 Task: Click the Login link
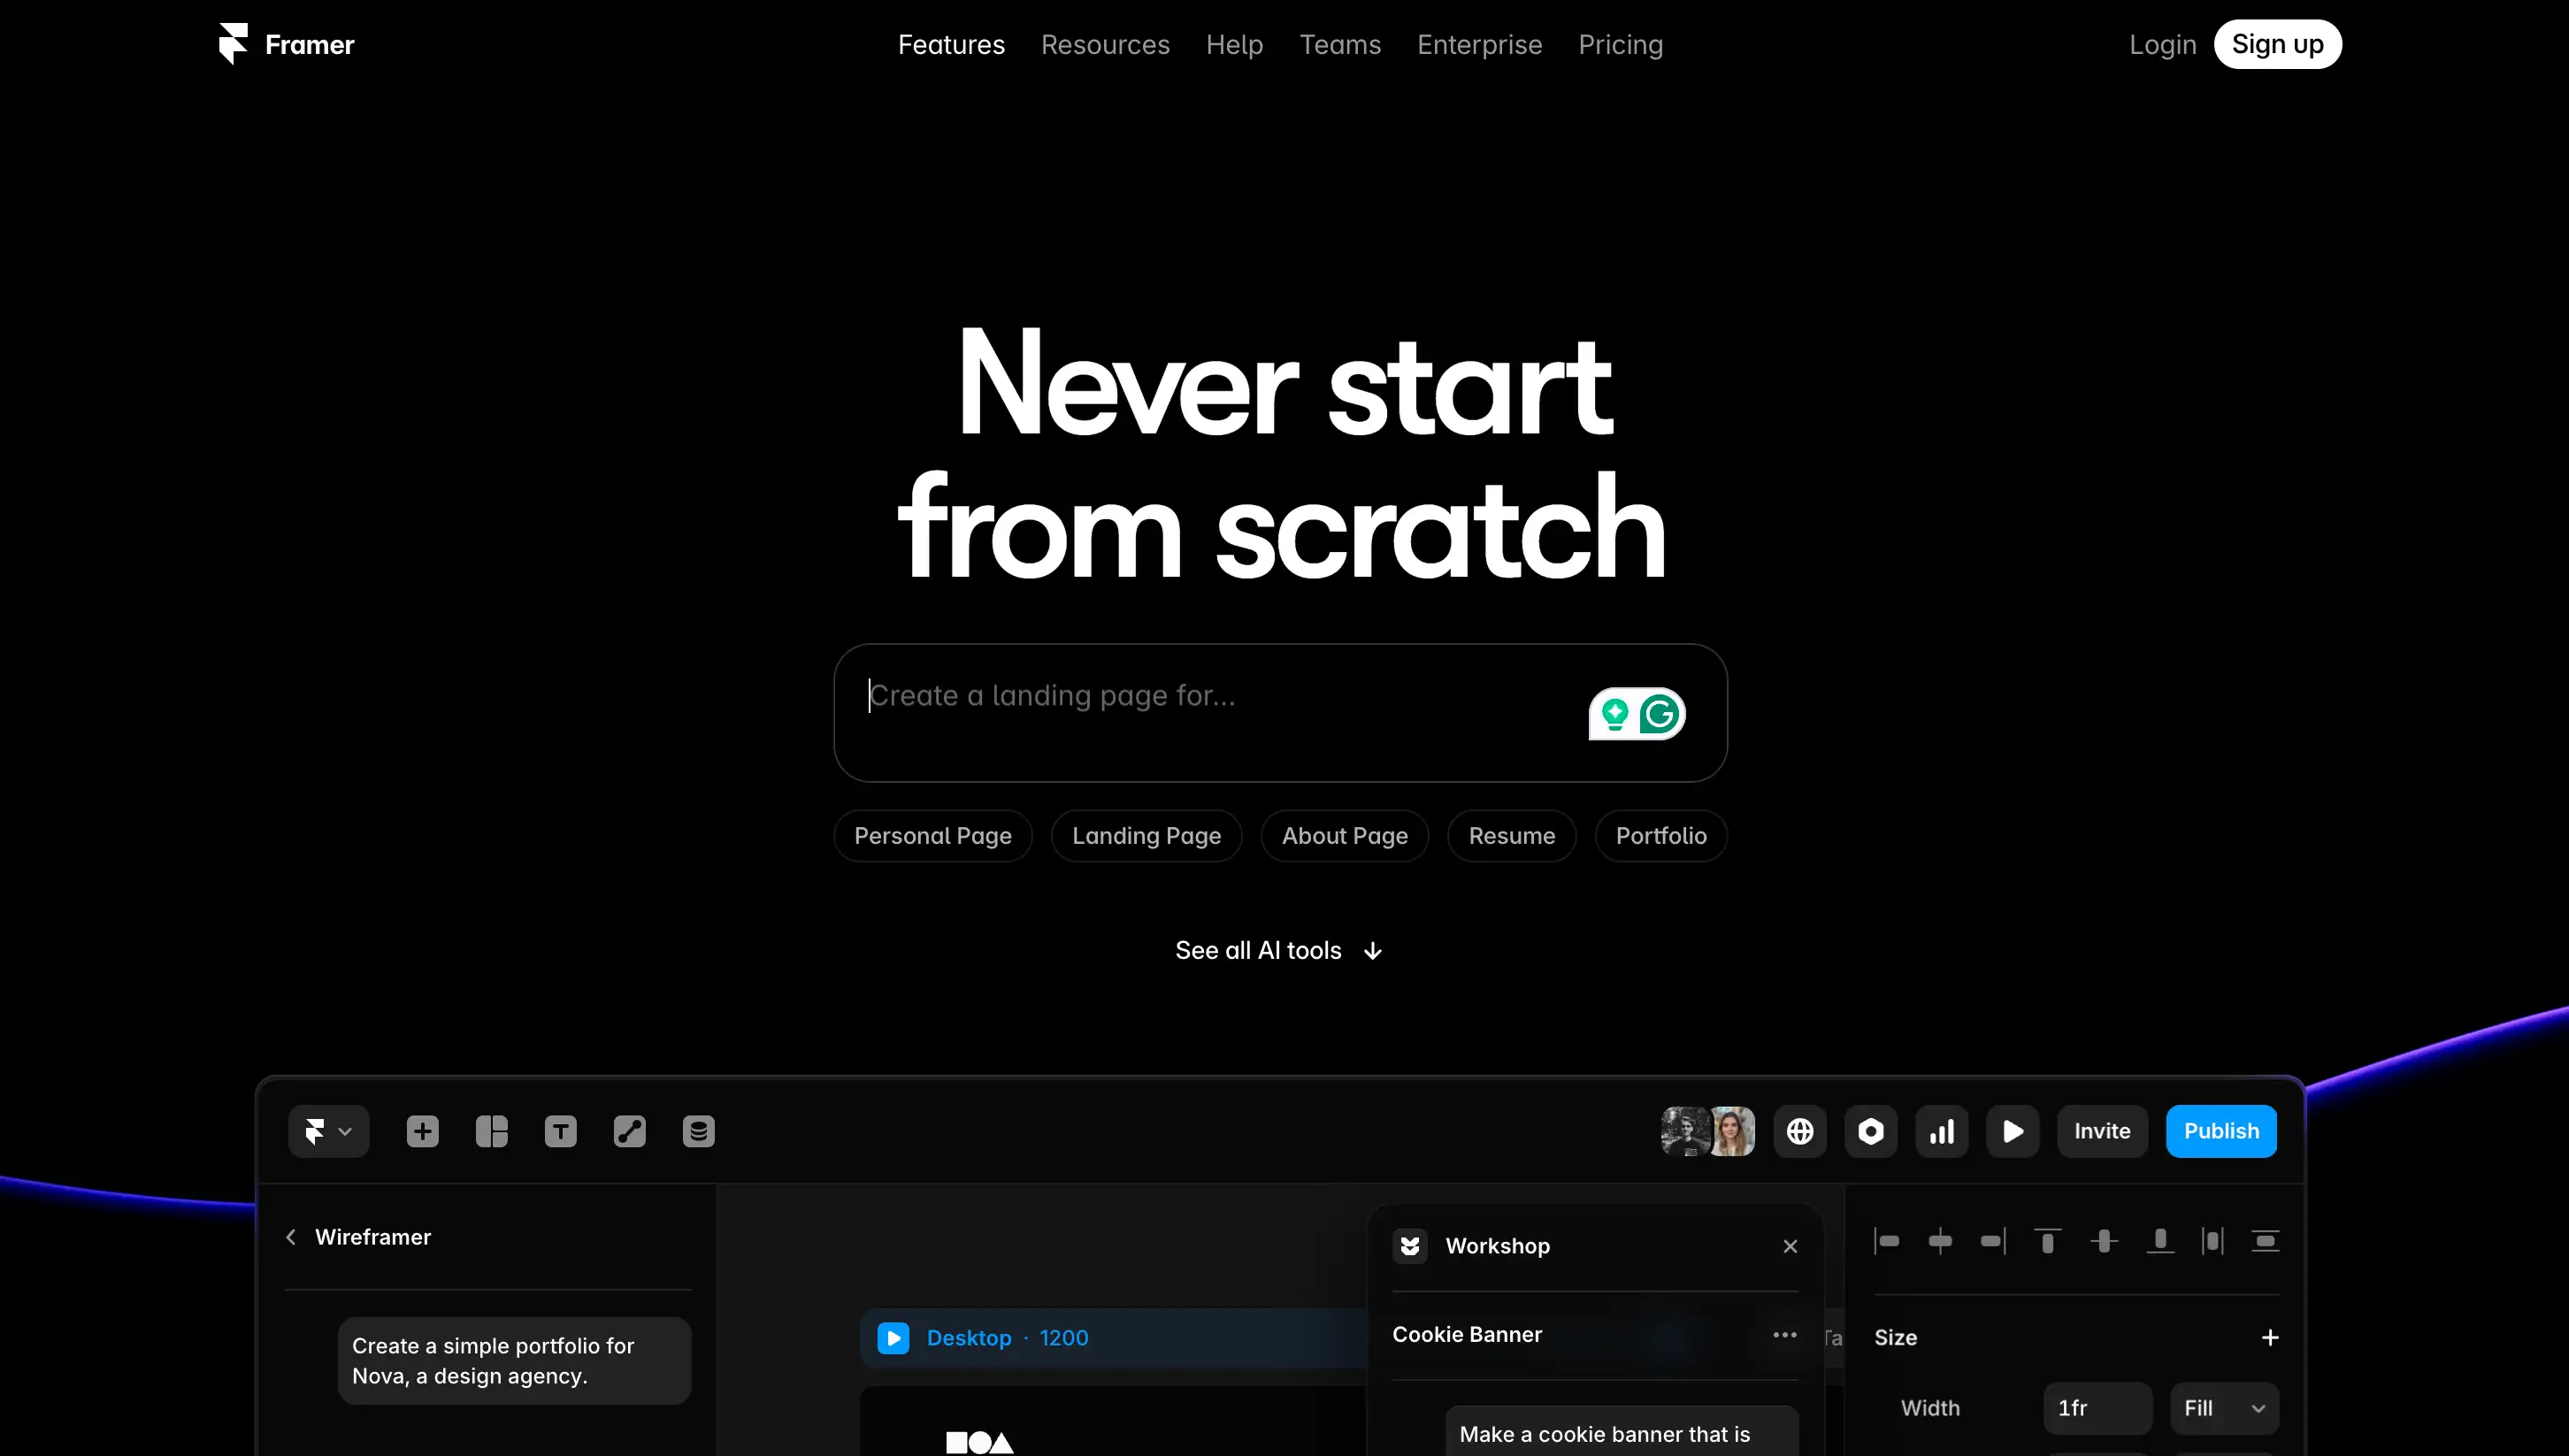click(x=2162, y=45)
